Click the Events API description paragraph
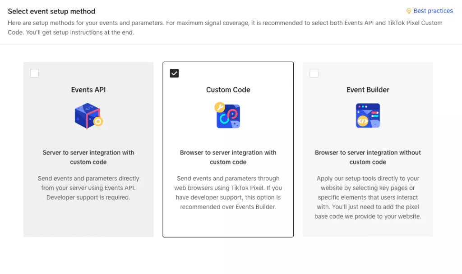The image size is (462, 274). click(88, 188)
